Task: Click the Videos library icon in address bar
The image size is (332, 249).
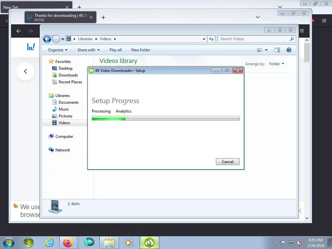Action: pos(69,39)
